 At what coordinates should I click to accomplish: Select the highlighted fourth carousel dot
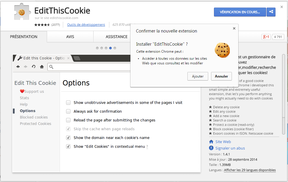pyautogui.click(x=111, y=48)
